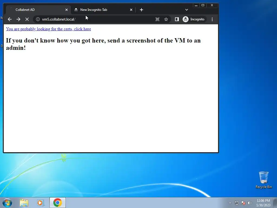Follow the certs 'click here' link
Screen dimensions: 277x208
click(x=48, y=29)
